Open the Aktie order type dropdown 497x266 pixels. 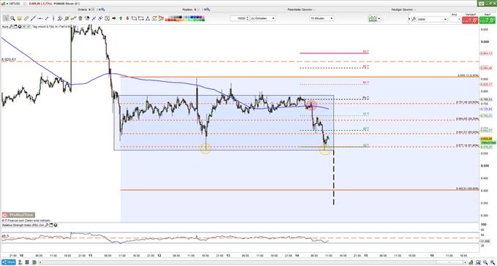(432, 19)
